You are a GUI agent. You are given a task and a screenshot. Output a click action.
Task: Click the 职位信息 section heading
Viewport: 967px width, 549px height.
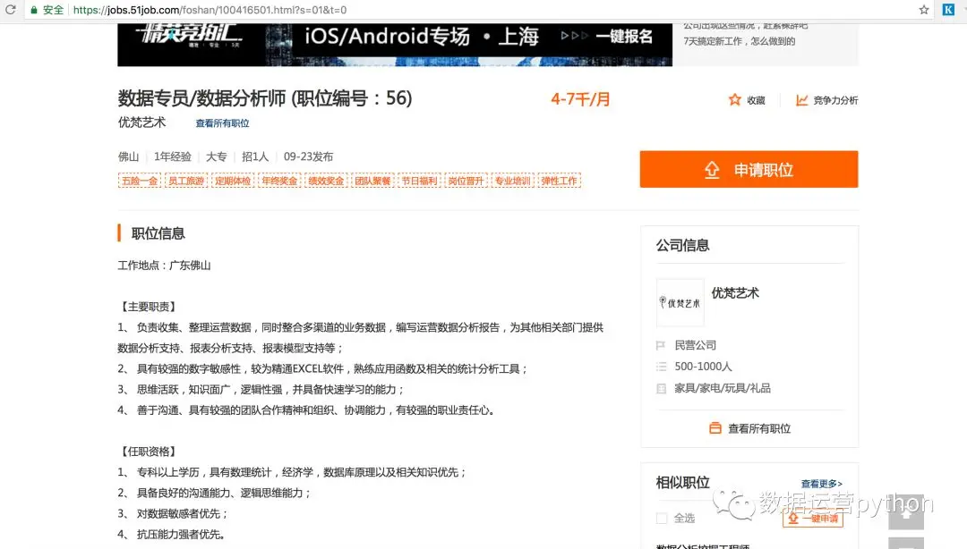click(x=158, y=233)
